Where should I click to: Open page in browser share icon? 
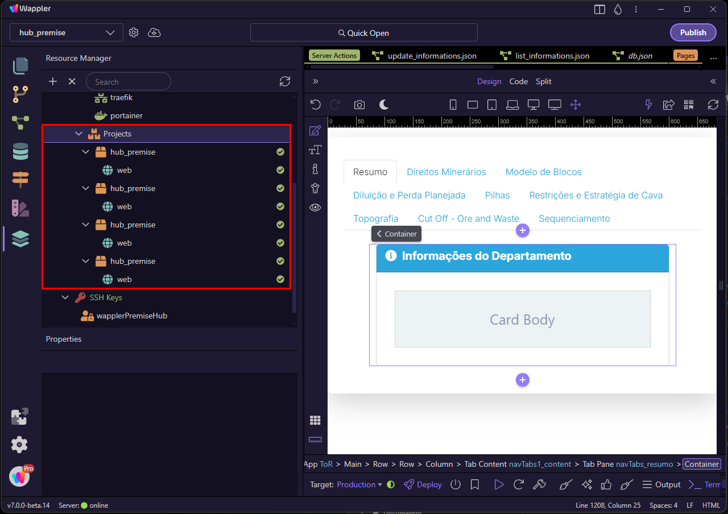pyautogui.click(x=669, y=105)
